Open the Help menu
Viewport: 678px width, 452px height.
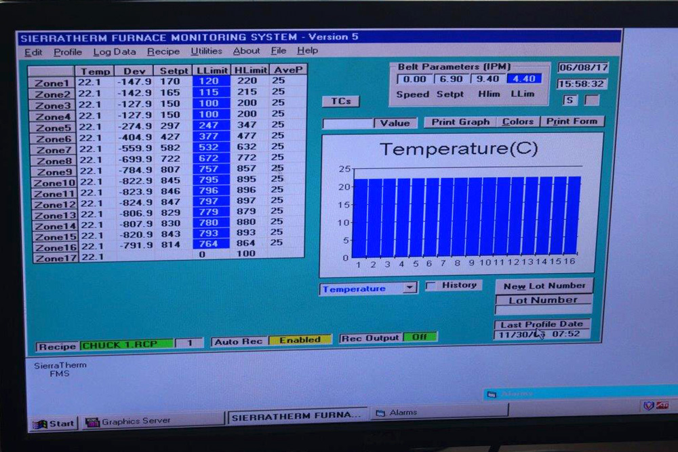(x=307, y=51)
